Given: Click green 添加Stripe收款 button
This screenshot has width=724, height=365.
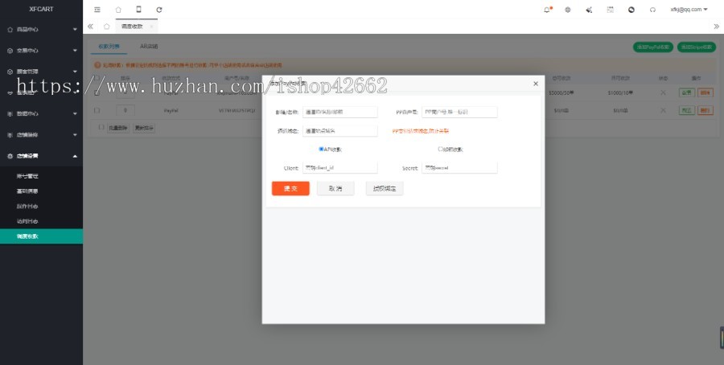Looking at the screenshot, I should point(697,47).
